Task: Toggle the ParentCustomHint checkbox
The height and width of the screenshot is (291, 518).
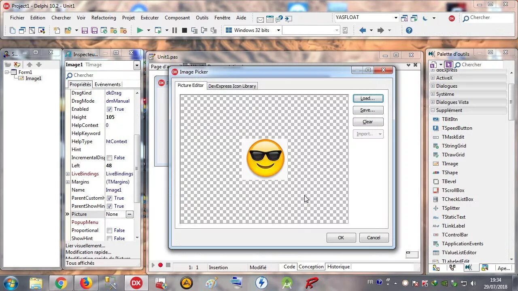Action: (x=109, y=198)
